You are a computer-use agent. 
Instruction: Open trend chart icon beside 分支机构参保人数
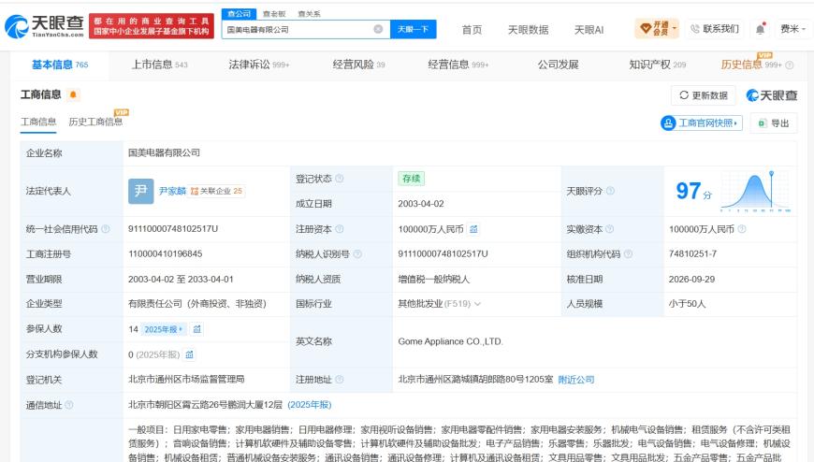pyautogui.click(x=190, y=354)
